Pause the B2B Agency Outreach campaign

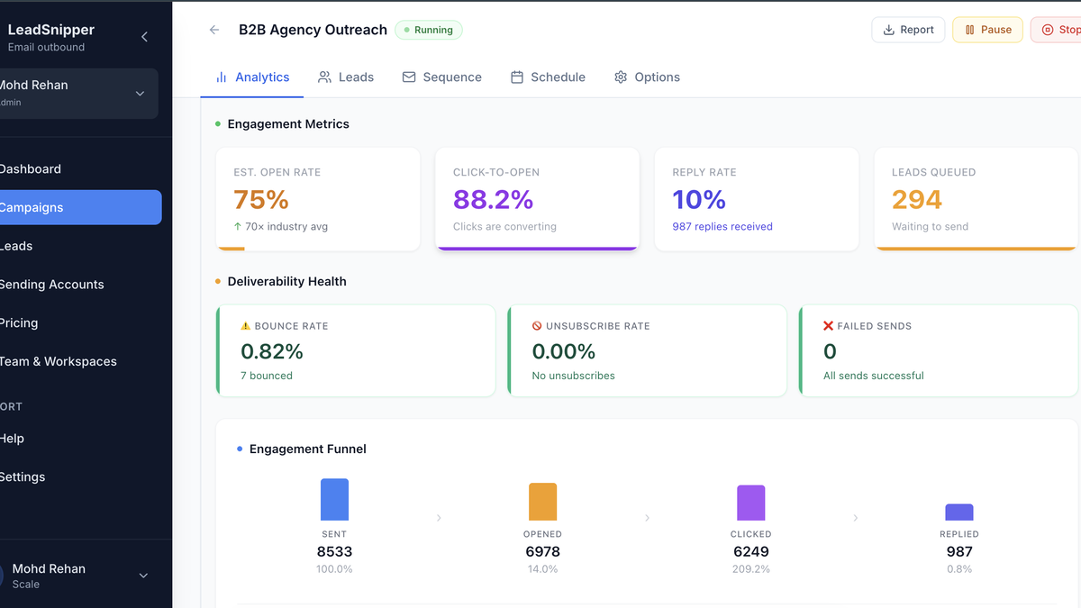pos(987,30)
